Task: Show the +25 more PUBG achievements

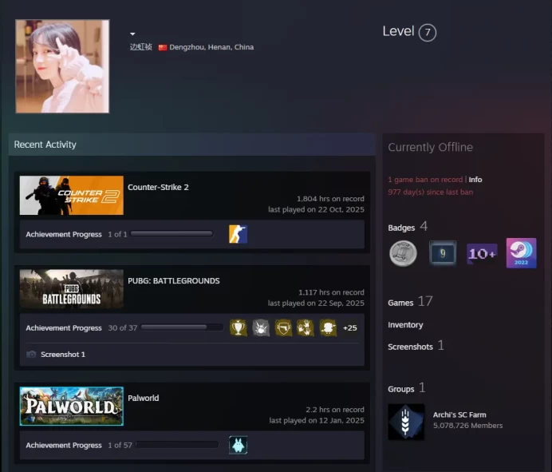Action: [350, 327]
